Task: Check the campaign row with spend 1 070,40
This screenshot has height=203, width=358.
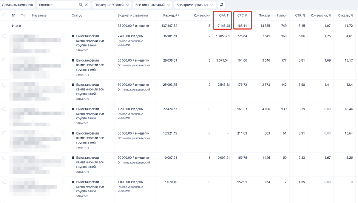Action: point(4,182)
